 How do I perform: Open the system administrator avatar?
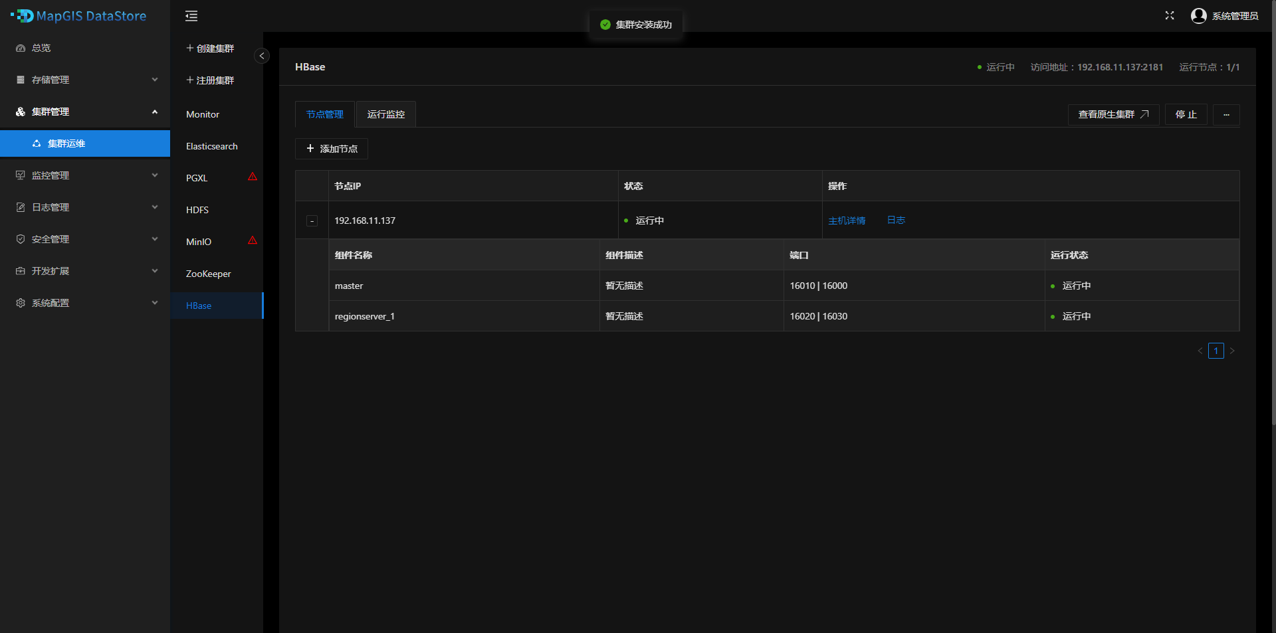click(x=1199, y=15)
